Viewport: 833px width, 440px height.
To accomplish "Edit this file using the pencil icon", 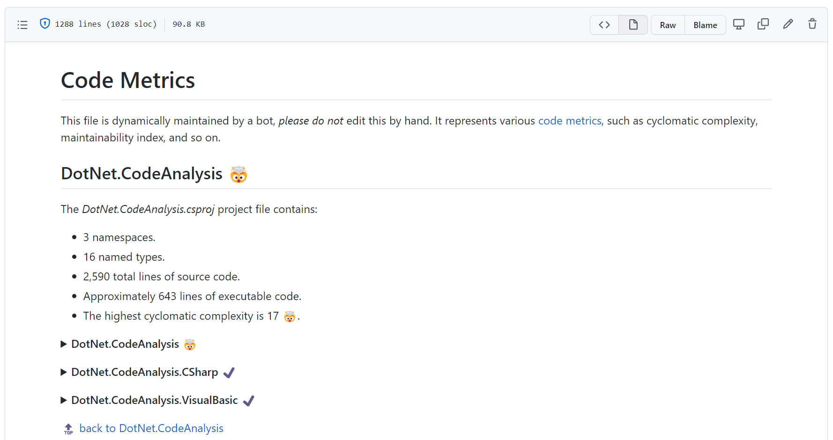I will tap(788, 23).
